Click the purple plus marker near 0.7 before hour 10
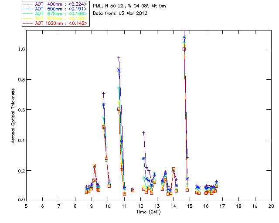The width and height of the screenshot is (279, 223). tap(103, 93)
